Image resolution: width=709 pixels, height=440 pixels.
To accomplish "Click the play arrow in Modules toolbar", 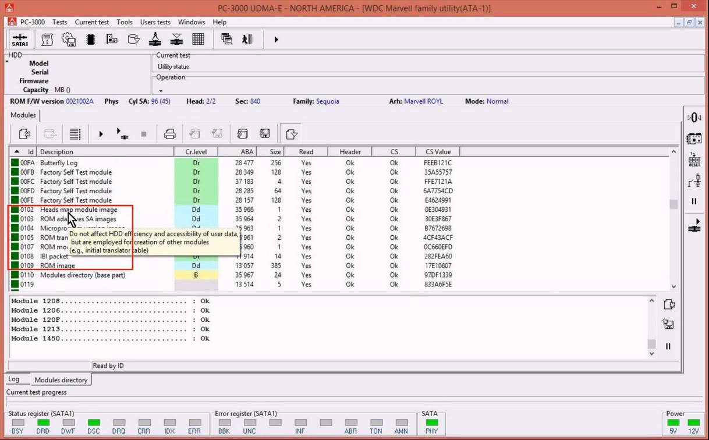I will pos(101,134).
